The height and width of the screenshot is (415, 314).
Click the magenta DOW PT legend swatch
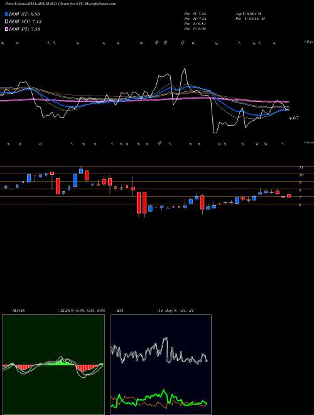pos(6,29)
